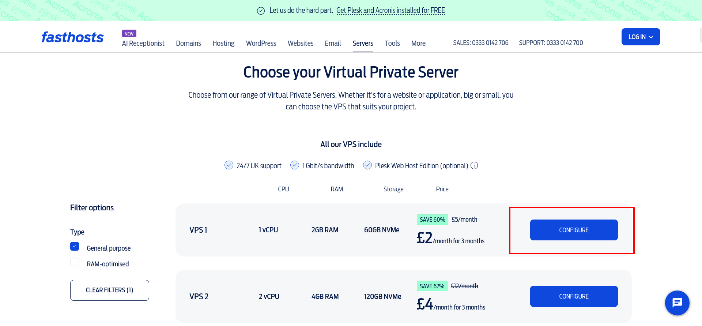Configure the VPS 1 plan
Image resolution: width=702 pixels, height=326 pixels.
point(574,230)
